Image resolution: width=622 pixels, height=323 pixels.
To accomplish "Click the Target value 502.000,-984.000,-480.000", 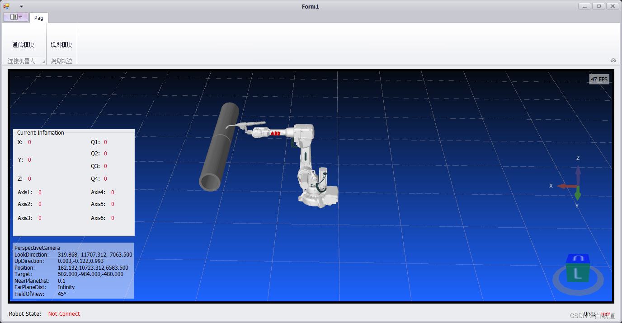I will (x=90, y=274).
